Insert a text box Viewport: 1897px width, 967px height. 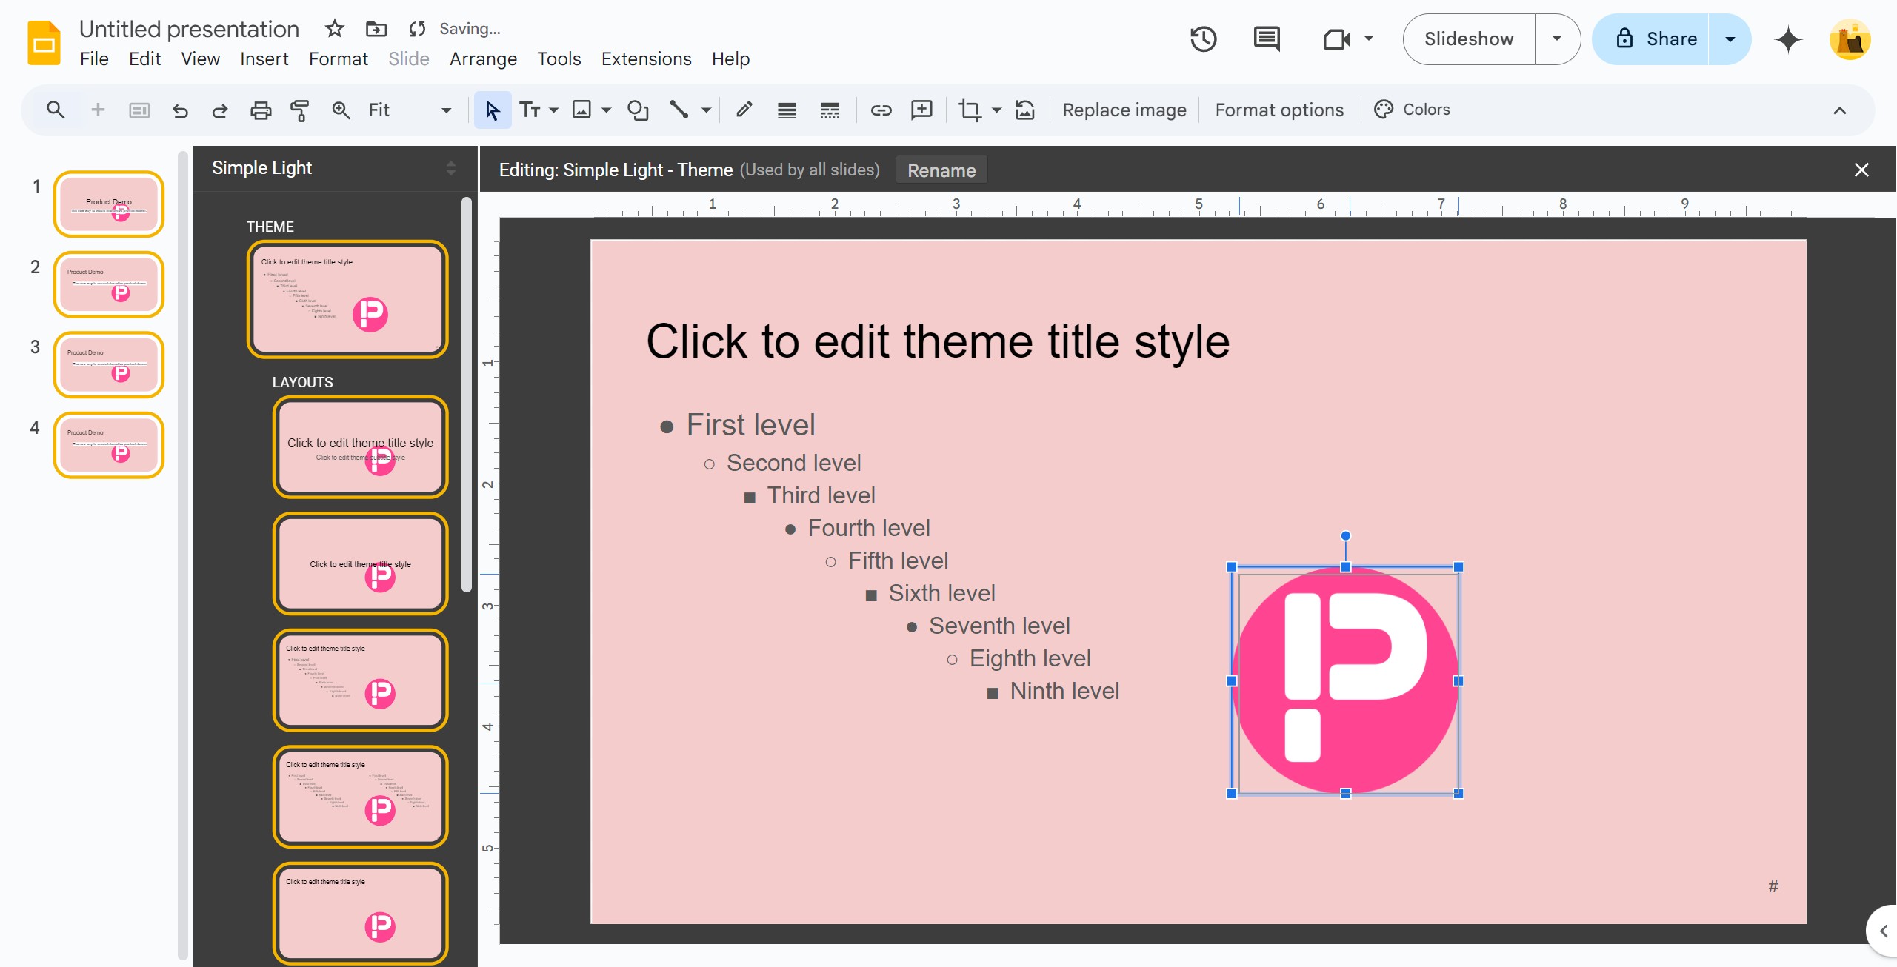point(530,110)
